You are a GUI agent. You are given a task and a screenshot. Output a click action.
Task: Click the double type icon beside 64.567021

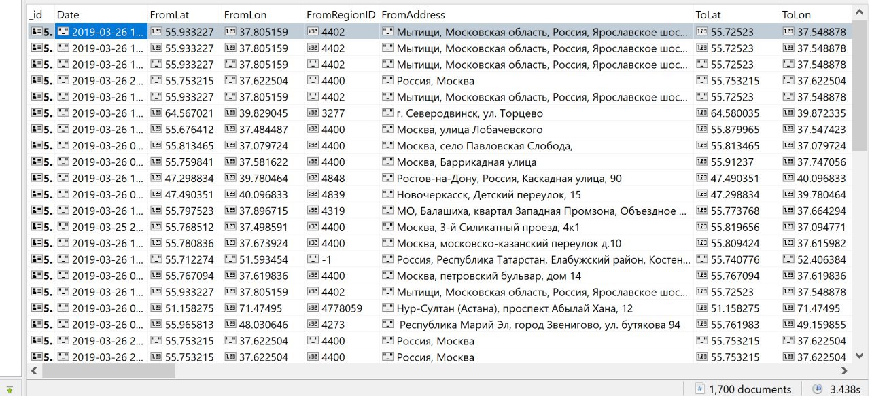click(156, 113)
